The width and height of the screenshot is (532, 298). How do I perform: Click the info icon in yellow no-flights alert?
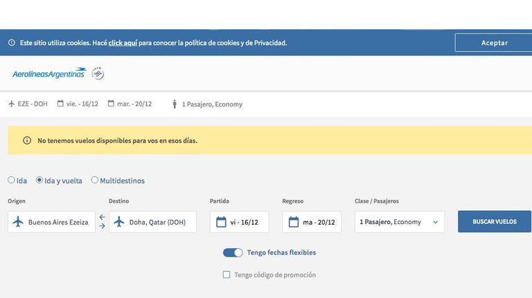pyautogui.click(x=27, y=140)
